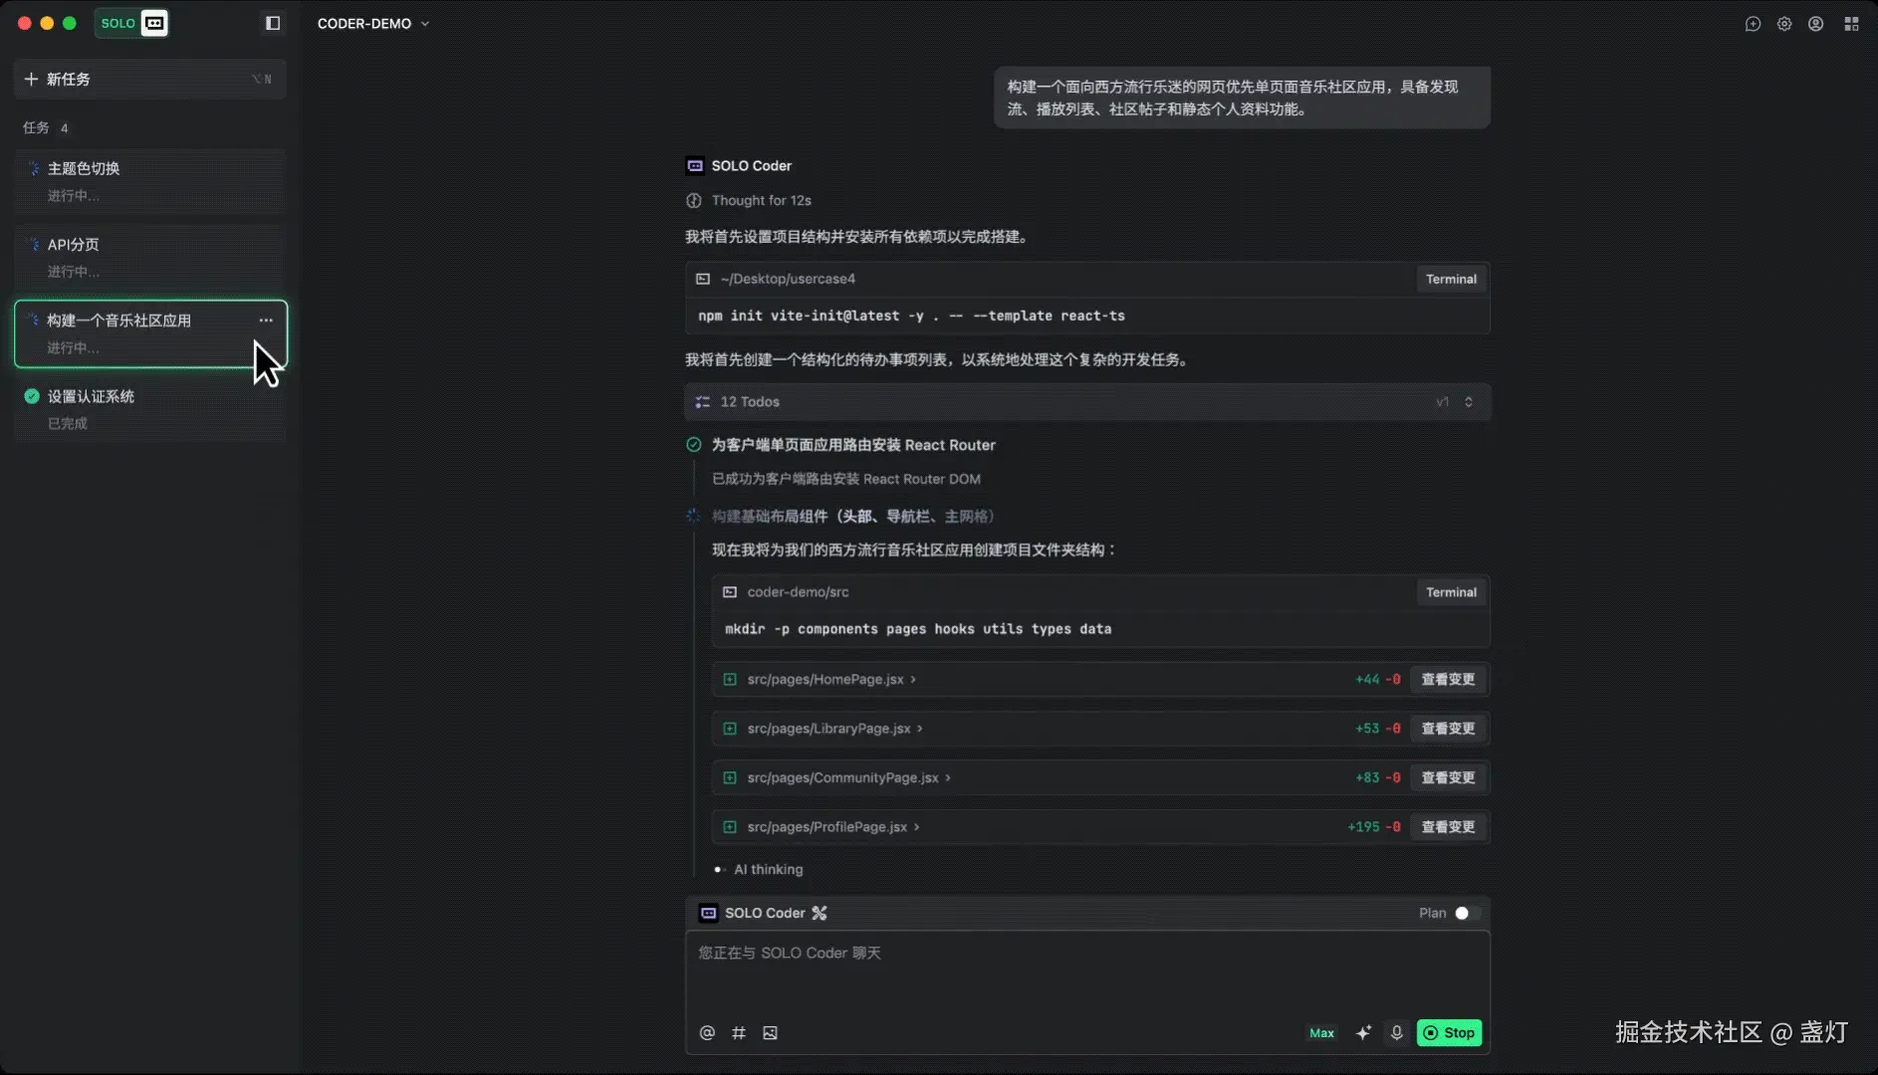Screen dimensions: 1878x1075
Task: Click the more options dots on music community task
Action: click(266, 321)
